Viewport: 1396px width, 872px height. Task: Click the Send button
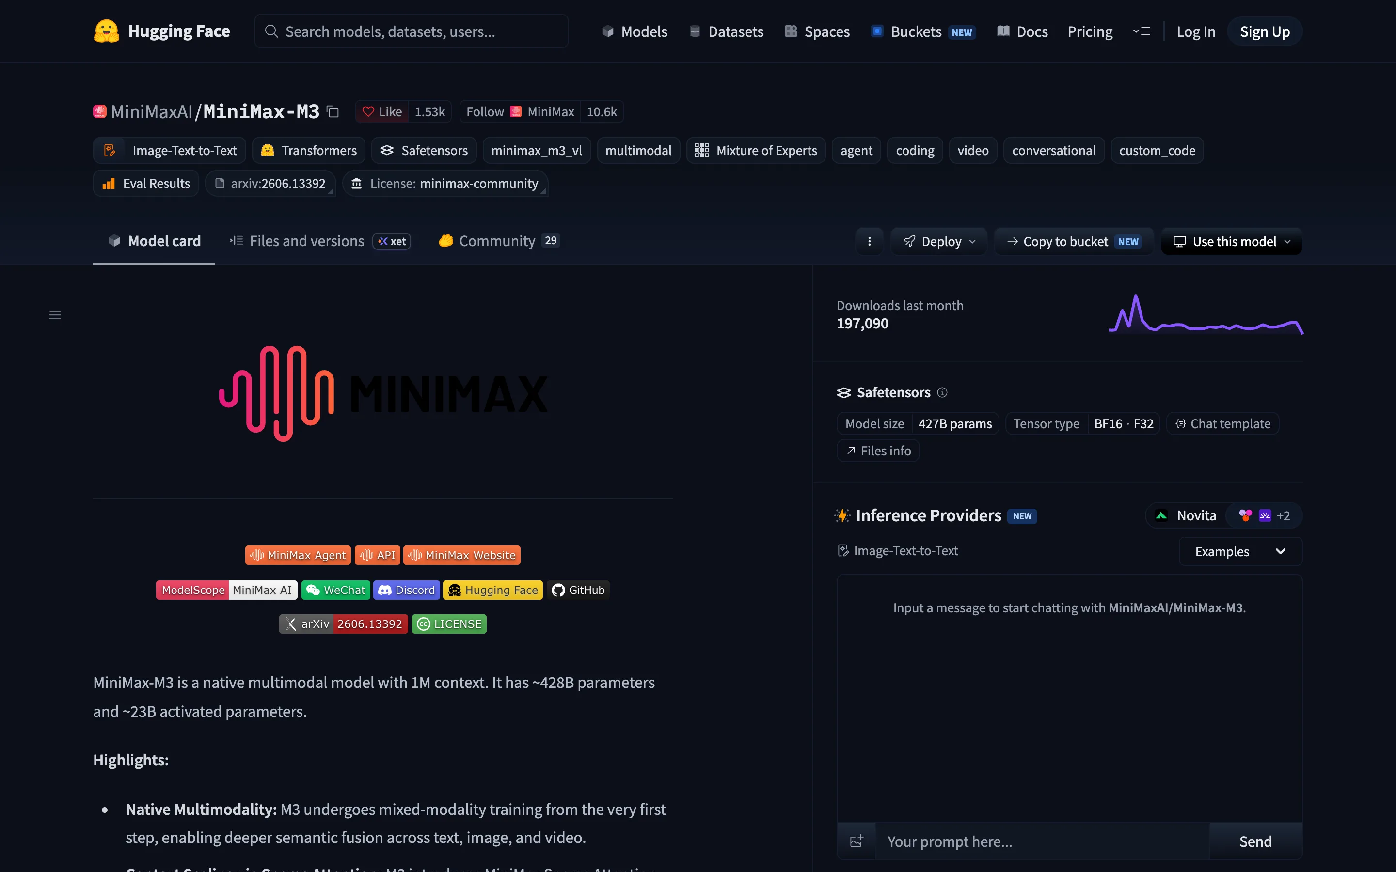click(x=1255, y=841)
